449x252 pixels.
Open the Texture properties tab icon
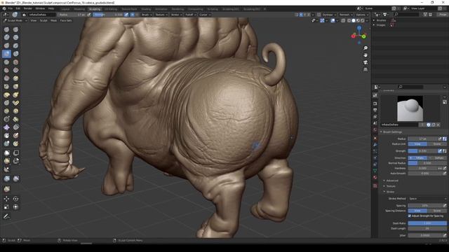(375, 185)
